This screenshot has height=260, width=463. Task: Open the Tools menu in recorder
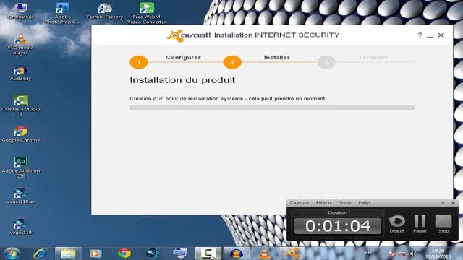pyautogui.click(x=345, y=203)
